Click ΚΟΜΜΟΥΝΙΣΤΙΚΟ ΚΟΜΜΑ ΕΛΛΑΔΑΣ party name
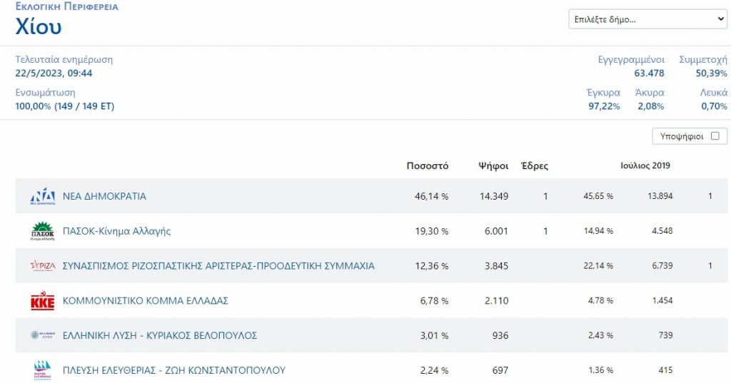The image size is (731, 383). click(x=146, y=301)
